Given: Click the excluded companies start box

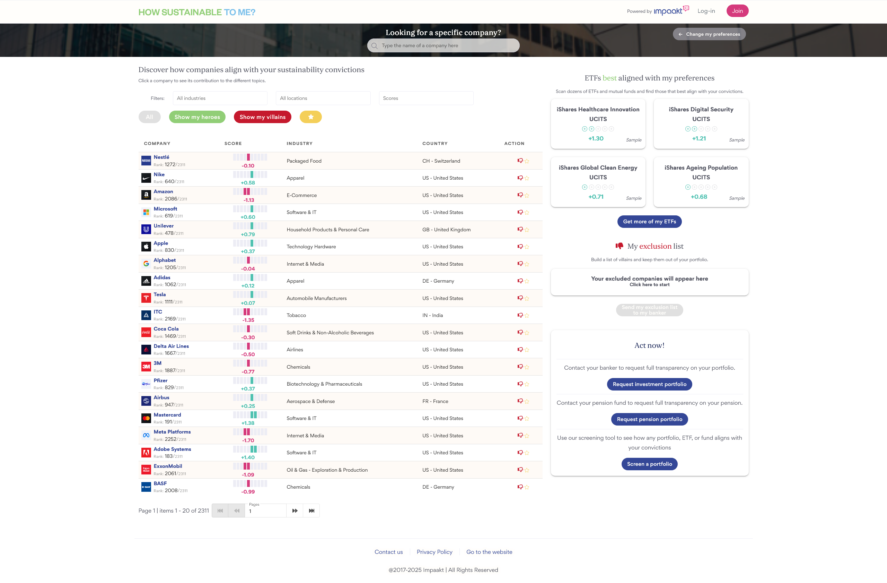Looking at the screenshot, I should (649, 282).
